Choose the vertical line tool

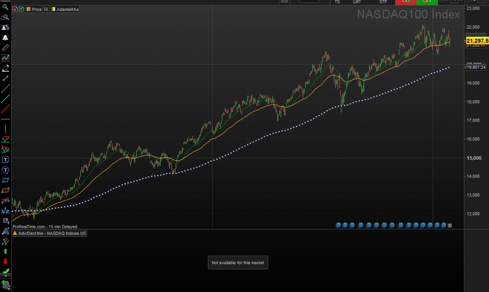[x=5, y=129]
